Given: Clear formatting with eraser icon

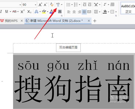Looking at the screenshot, I should (52, 5).
